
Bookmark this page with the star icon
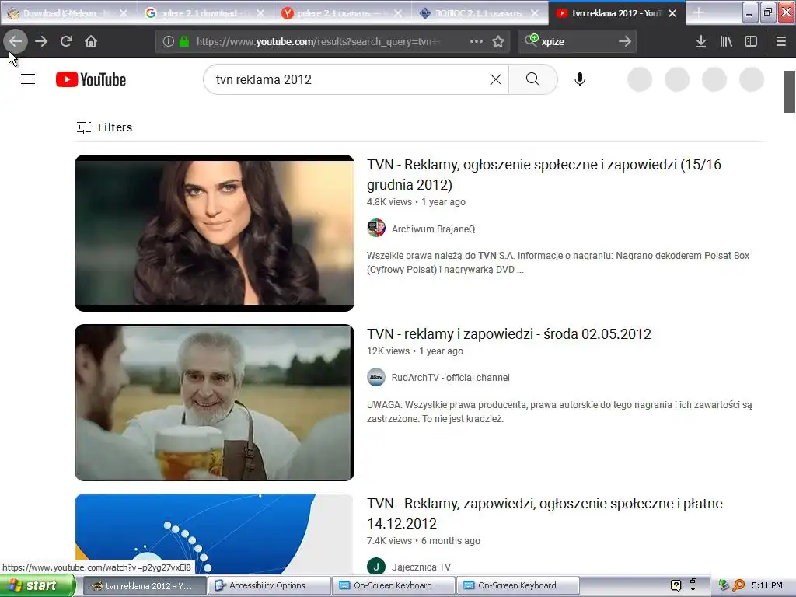click(498, 41)
